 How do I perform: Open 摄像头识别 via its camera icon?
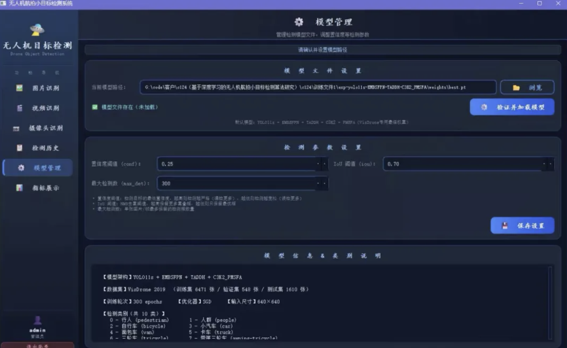[16, 128]
